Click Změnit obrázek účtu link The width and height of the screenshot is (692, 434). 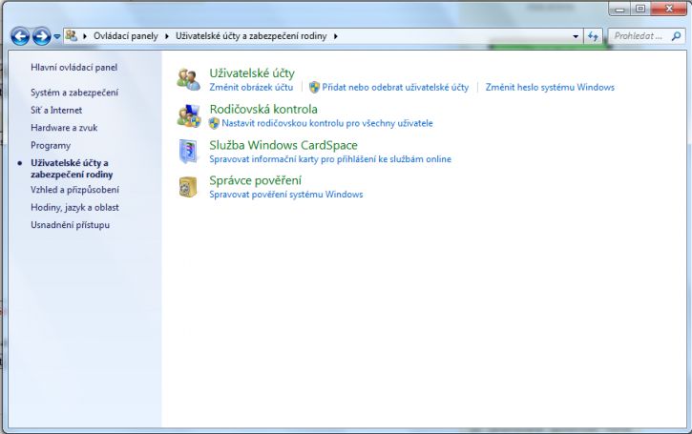(x=251, y=88)
